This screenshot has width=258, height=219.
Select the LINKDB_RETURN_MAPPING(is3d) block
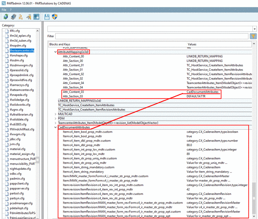(x=79, y=101)
